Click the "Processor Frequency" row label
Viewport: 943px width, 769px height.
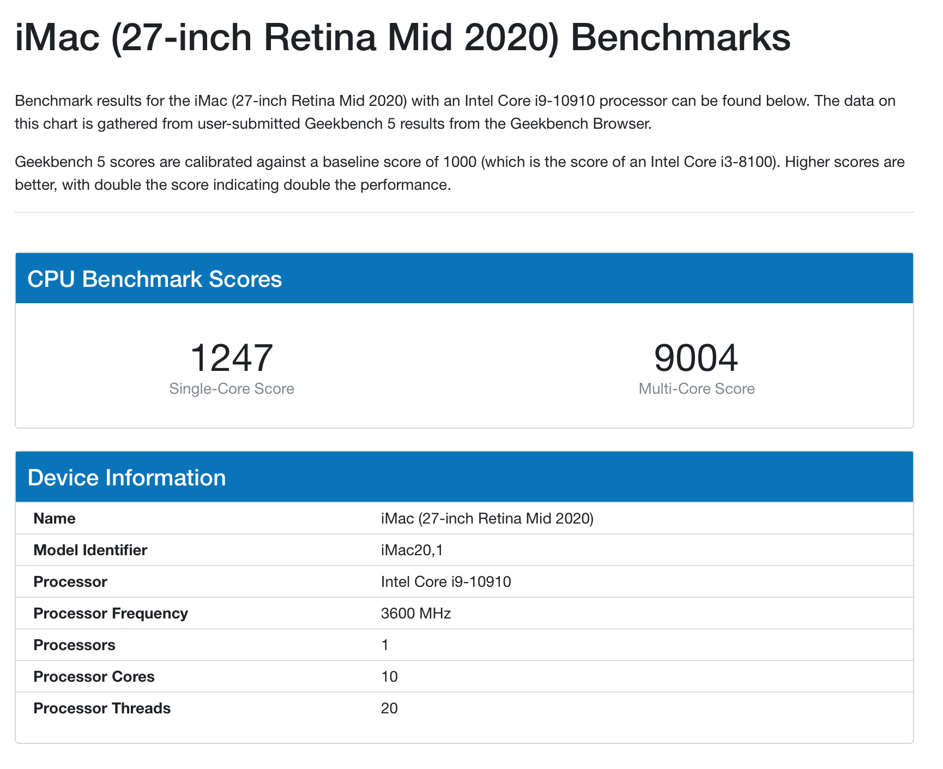click(111, 613)
